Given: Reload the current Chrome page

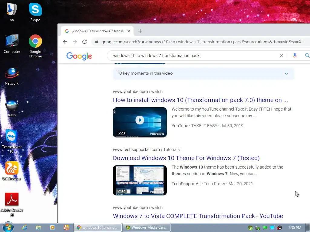Looking at the screenshot, I should pos(84,42).
